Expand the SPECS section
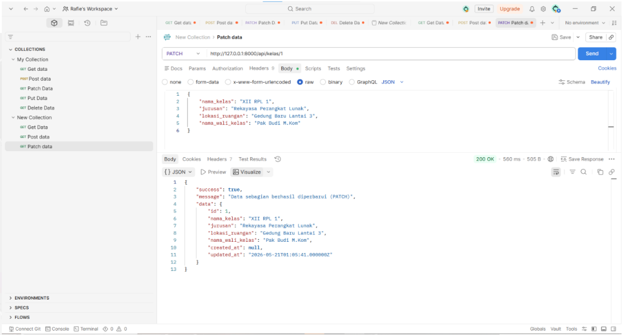Screen dimensions: 624x335 tap(11, 308)
